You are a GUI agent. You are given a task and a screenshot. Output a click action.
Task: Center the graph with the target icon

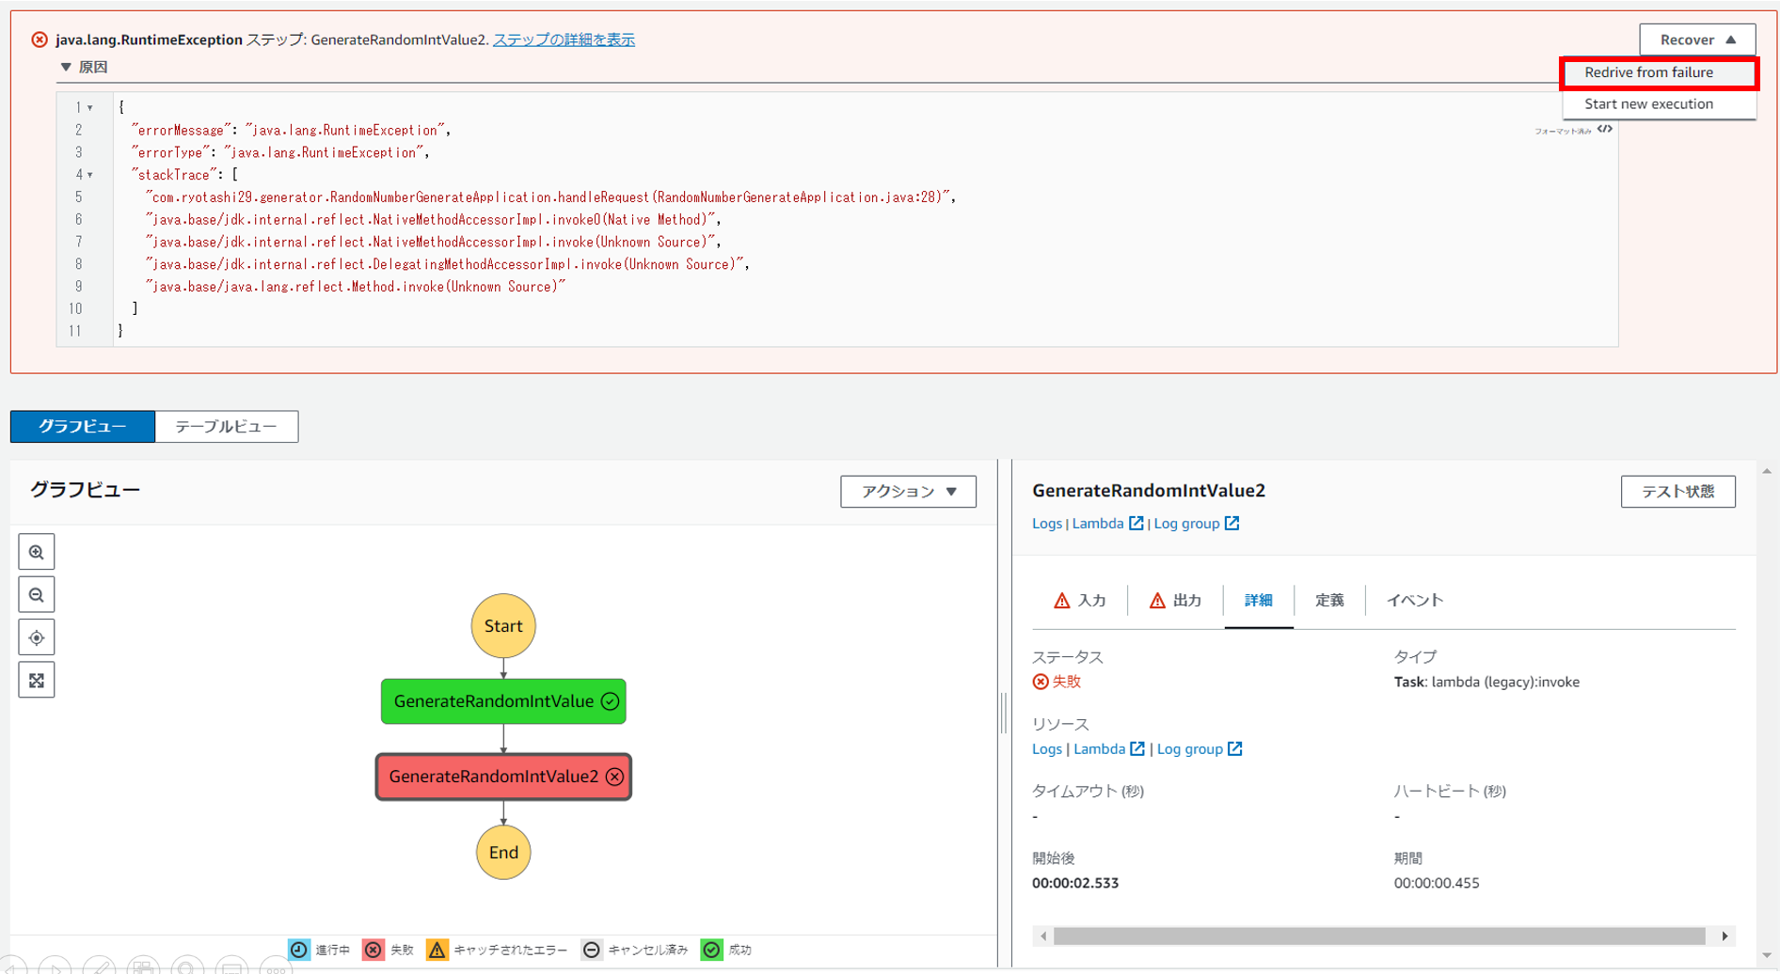point(37,637)
